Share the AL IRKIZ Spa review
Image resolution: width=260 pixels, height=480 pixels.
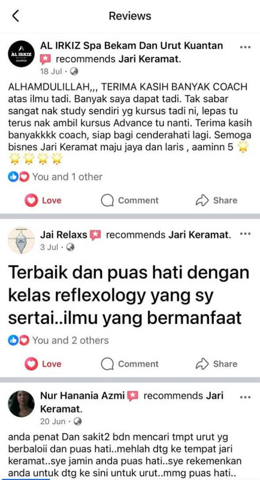tap(216, 200)
